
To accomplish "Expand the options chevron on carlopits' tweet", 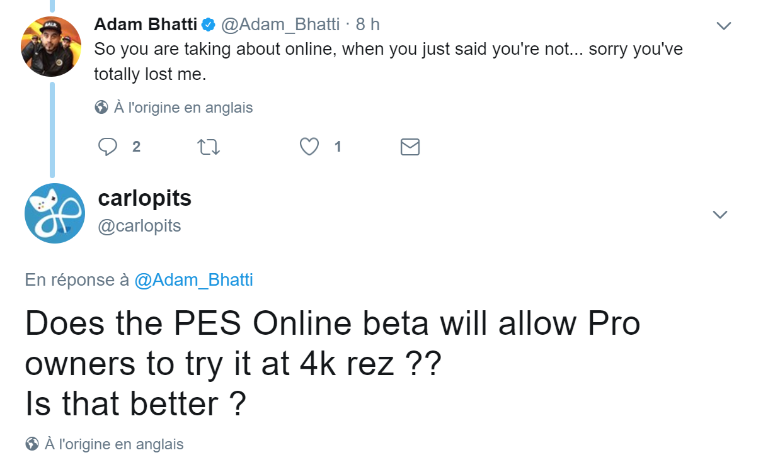I will [x=720, y=215].
